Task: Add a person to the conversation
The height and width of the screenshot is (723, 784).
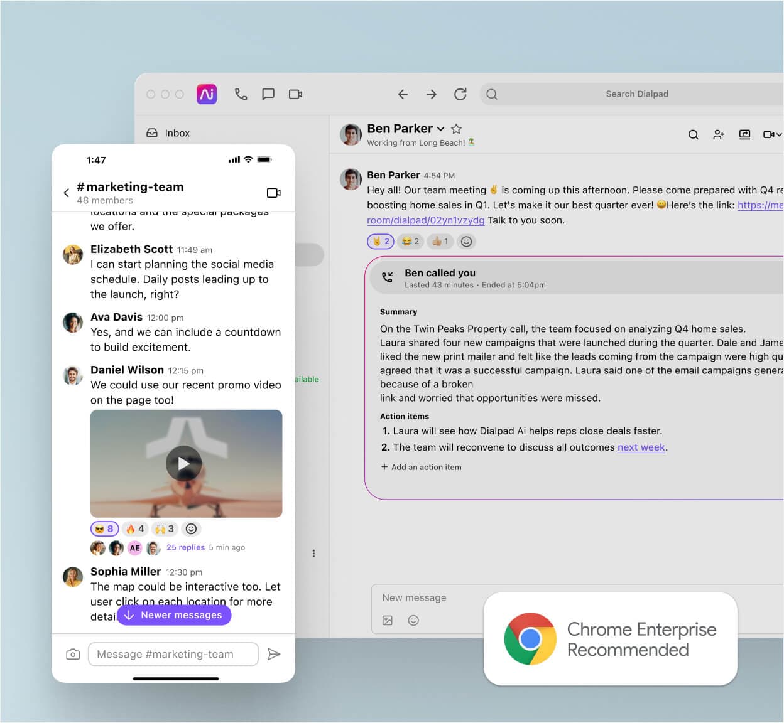Action: [x=719, y=134]
